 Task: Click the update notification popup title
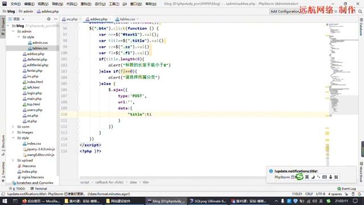coord(296,171)
